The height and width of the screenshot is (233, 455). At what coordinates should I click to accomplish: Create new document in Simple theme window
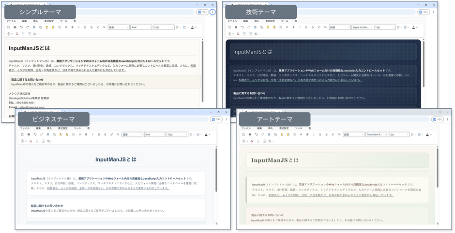click(x=8, y=27)
